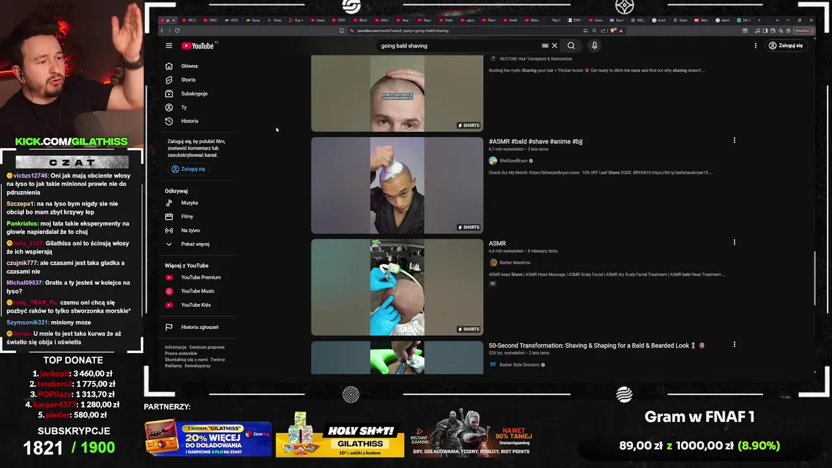Image resolution: width=832 pixels, height=468 pixels.
Task: Click the magnifier search button
Action: (571, 45)
